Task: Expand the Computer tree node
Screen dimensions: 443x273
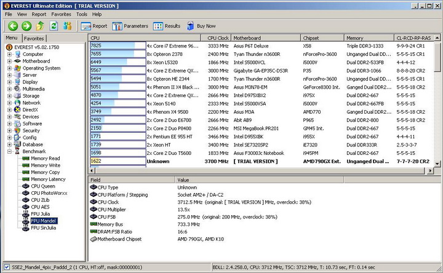Action: point(9,54)
